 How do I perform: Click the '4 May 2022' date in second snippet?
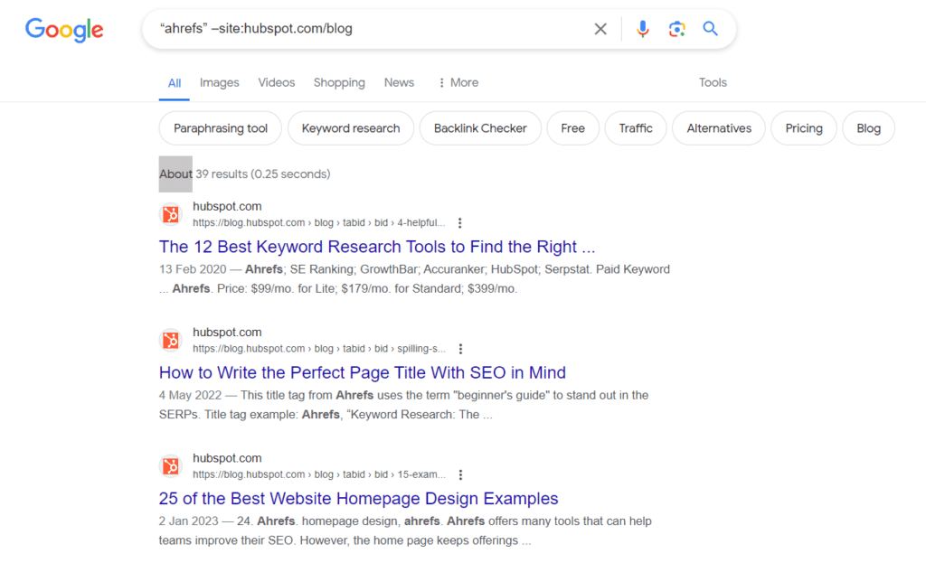[190, 395]
